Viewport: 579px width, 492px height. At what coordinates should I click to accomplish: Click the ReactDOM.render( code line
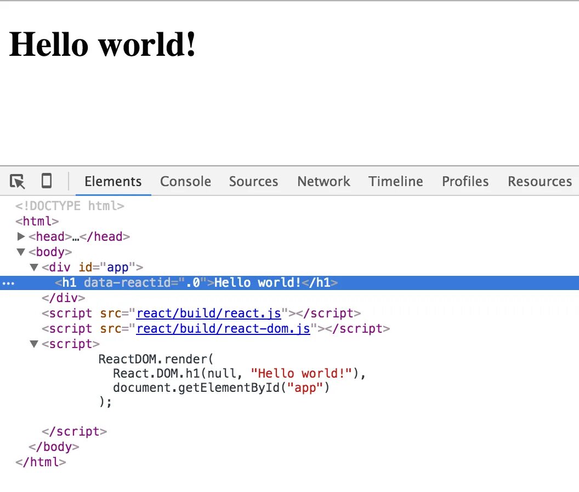[x=156, y=359]
